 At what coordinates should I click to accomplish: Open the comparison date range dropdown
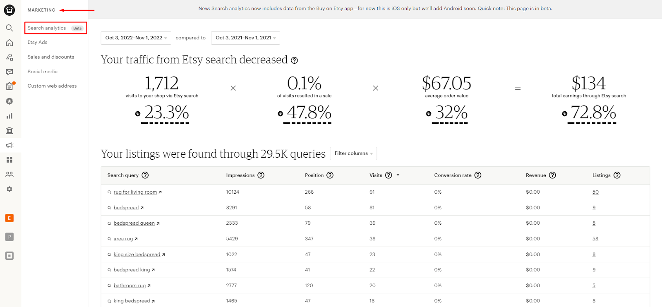(245, 38)
